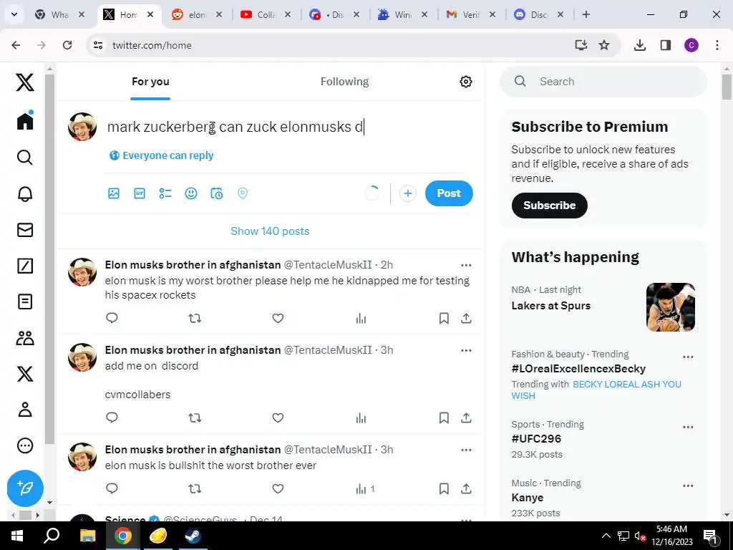Screen dimensions: 733x550
Task: Open Premium X icon in sidebar
Action: click(x=25, y=374)
